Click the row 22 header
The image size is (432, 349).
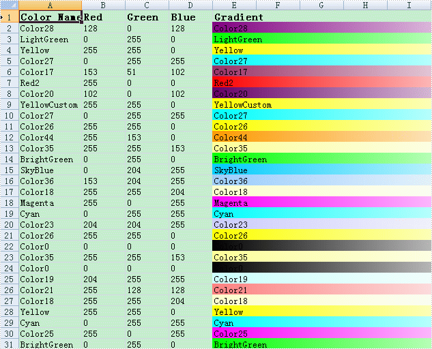(x=9, y=247)
